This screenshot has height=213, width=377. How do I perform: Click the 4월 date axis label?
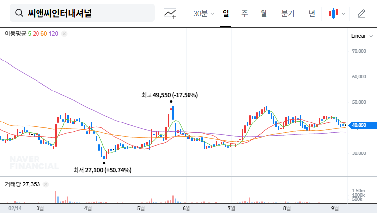(88, 208)
